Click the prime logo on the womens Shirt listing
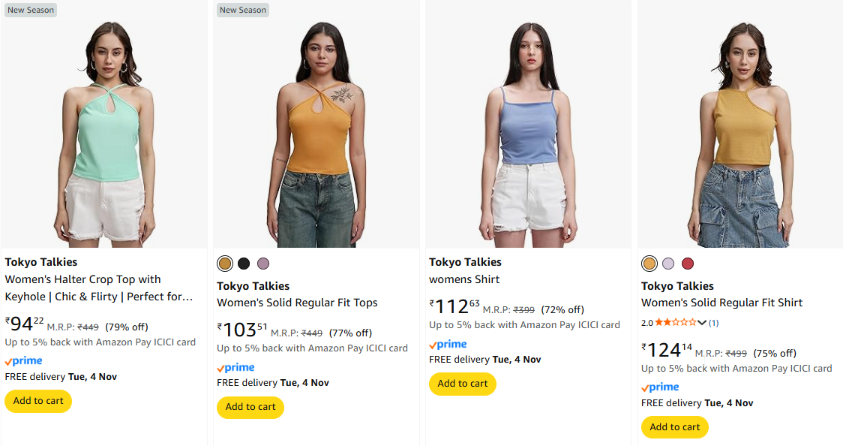This screenshot has height=446, width=843. click(448, 345)
